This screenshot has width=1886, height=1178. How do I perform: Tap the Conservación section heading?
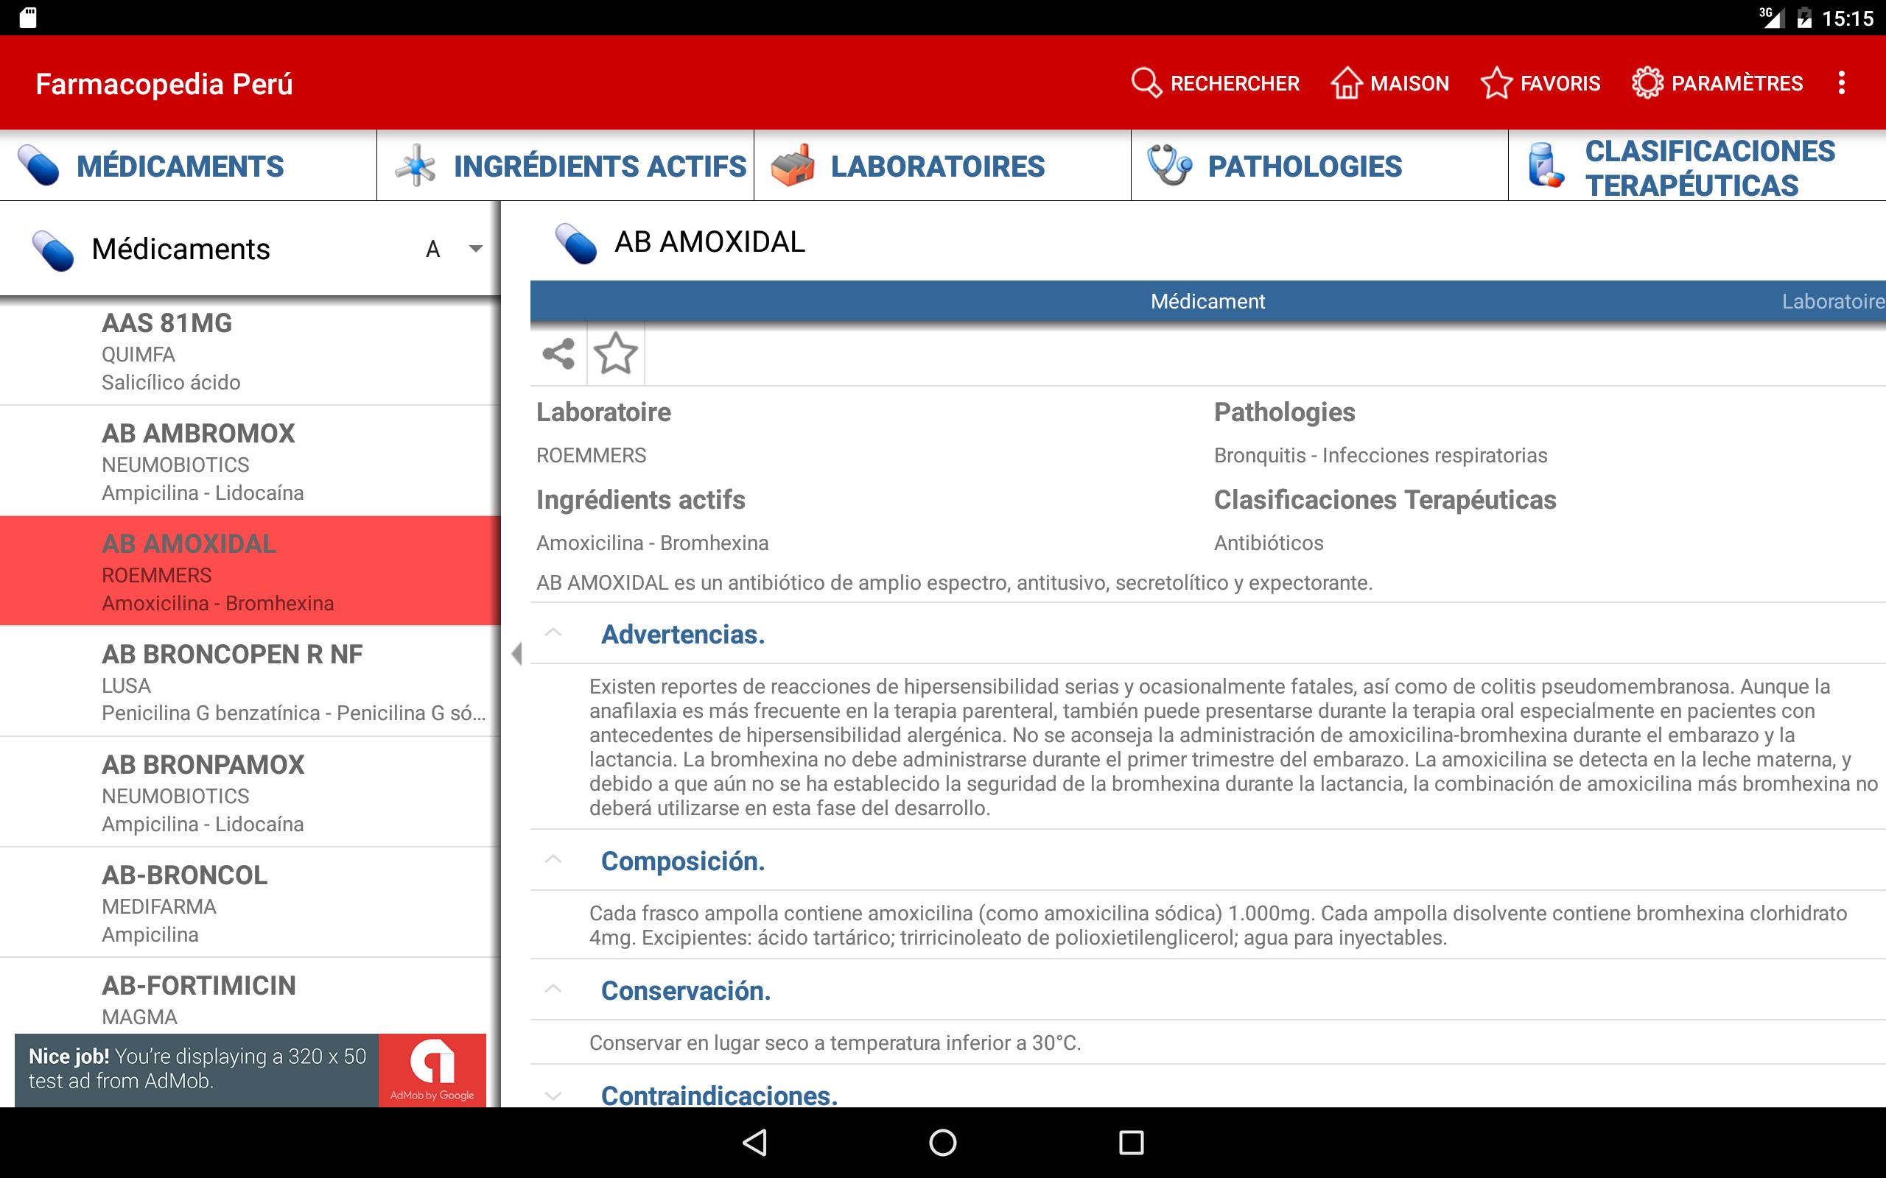tap(686, 990)
